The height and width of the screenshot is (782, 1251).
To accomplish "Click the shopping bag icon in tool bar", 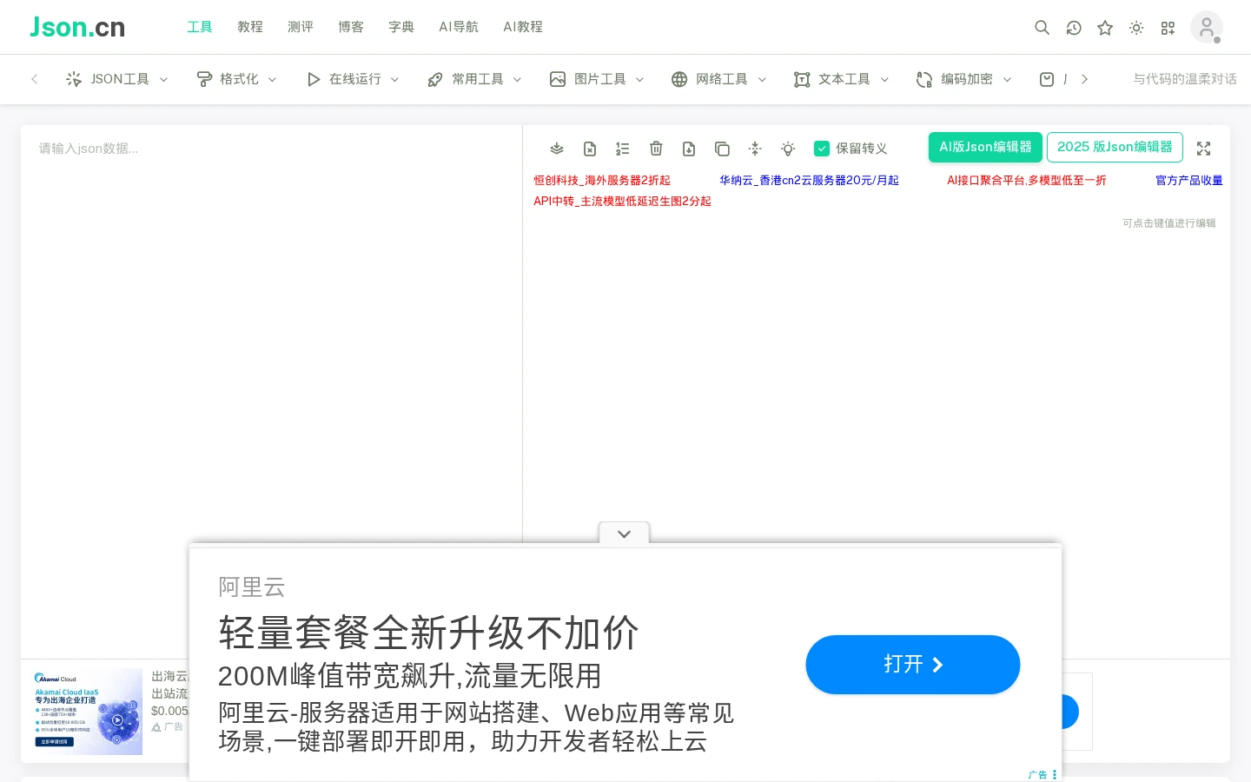I will pos(1047,79).
